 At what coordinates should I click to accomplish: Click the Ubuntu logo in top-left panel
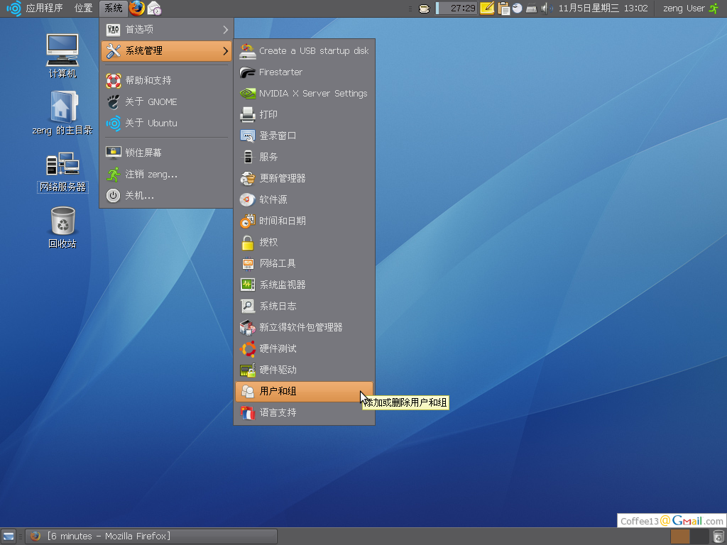coord(13,9)
